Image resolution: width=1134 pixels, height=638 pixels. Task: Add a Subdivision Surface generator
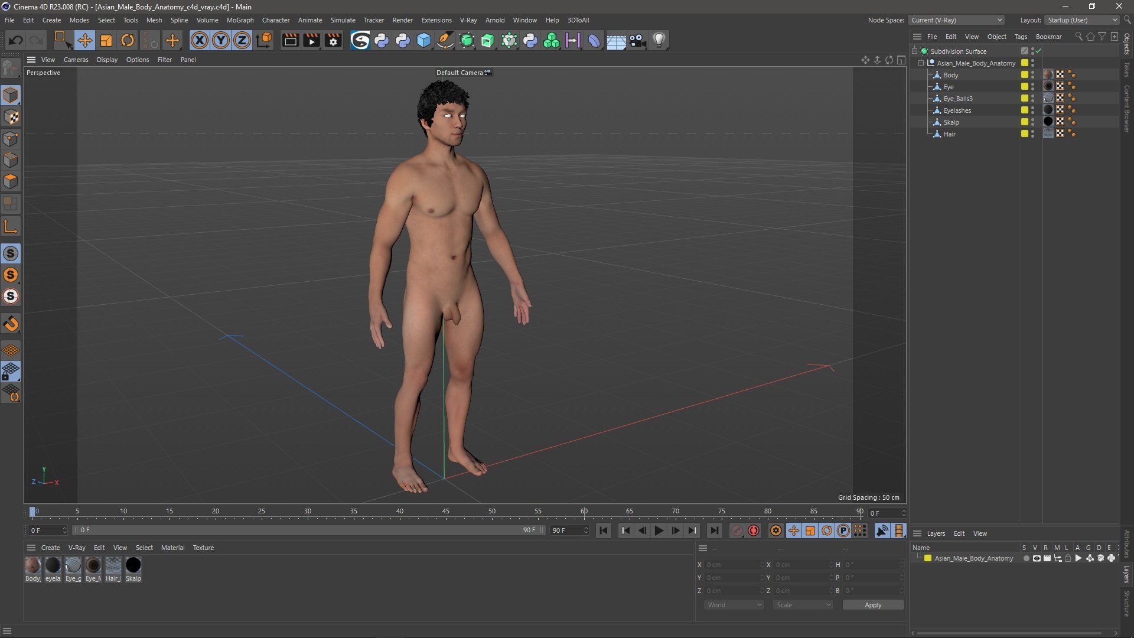coord(467,40)
